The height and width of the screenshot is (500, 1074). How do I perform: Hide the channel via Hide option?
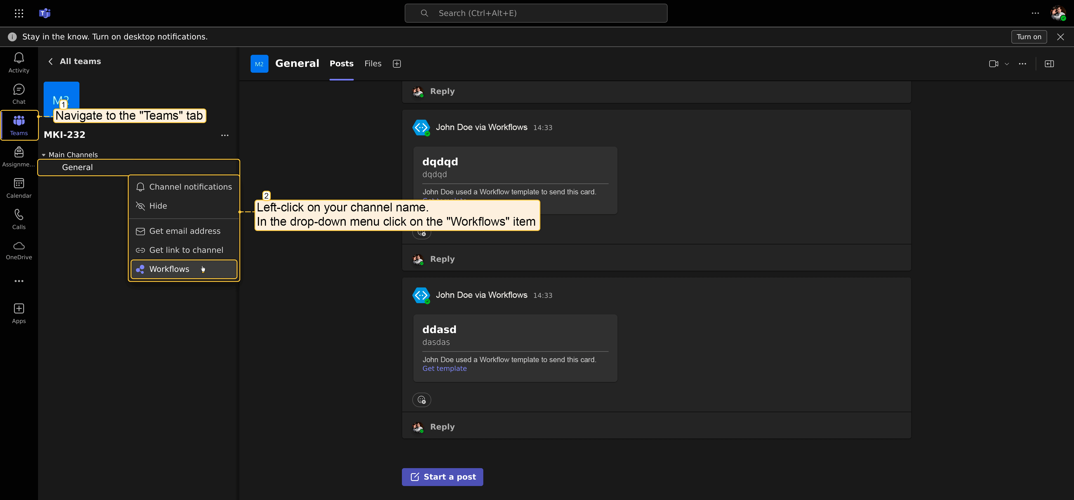[158, 206]
